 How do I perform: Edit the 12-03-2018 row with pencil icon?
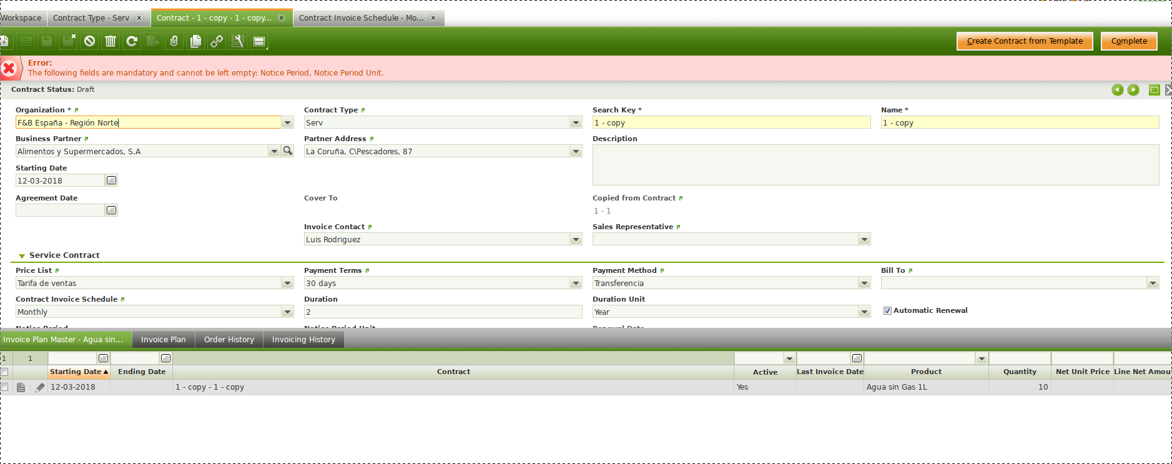pyautogui.click(x=40, y=387)
